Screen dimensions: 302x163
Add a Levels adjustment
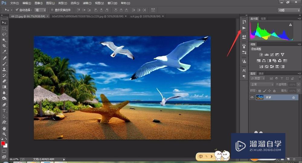click(267, 55)
